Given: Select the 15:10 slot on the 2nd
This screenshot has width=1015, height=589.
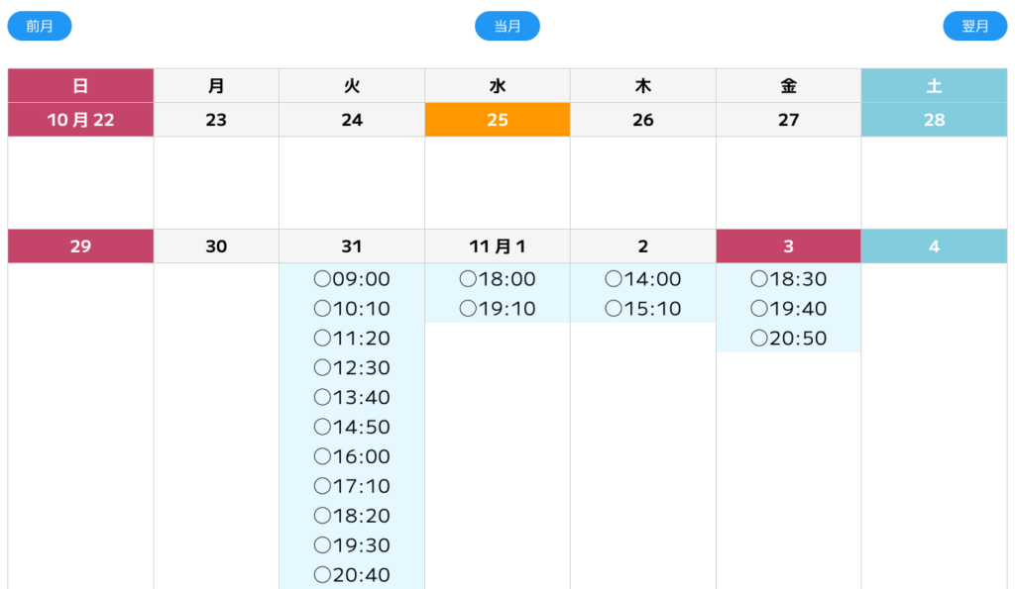Looking at the screenshot, I should (643, 309).
